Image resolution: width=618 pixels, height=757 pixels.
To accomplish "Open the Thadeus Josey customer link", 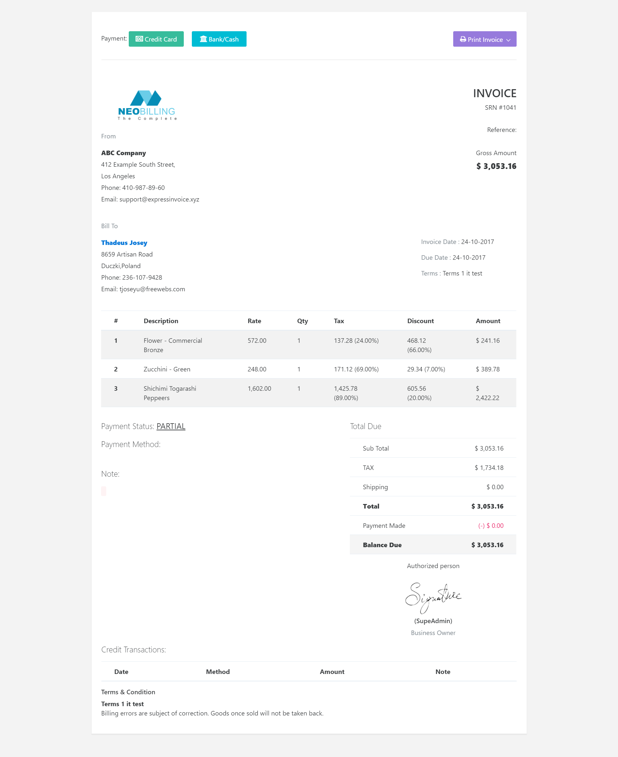I will click(x=124, y=243).
